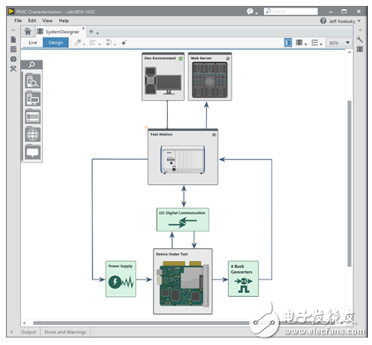Open the Output pane
The height and width of the screenshot is (345, 372).
28,332
